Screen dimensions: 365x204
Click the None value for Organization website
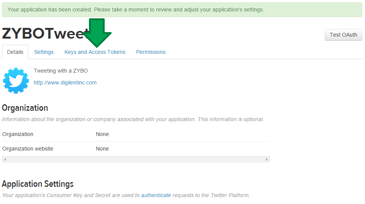click(102, 149)
